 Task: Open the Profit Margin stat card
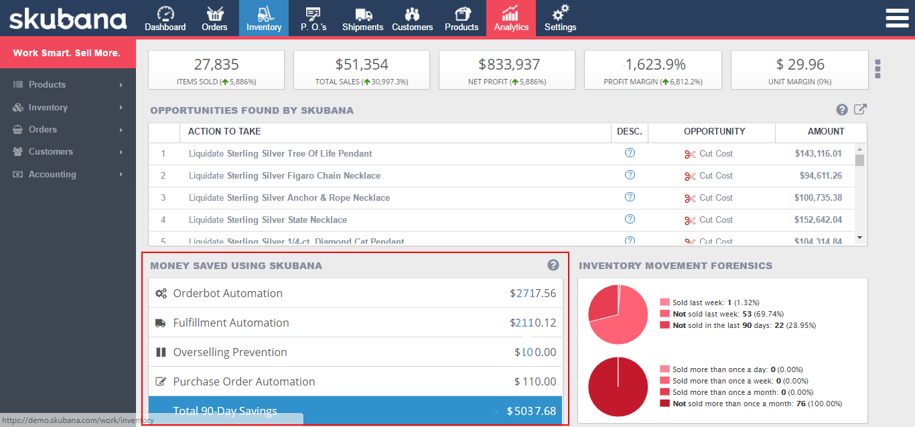[653, 70]
